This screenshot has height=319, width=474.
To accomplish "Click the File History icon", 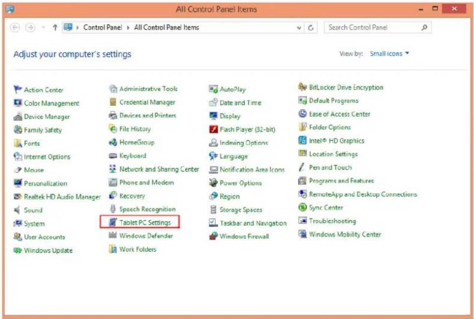I will 113,128.
